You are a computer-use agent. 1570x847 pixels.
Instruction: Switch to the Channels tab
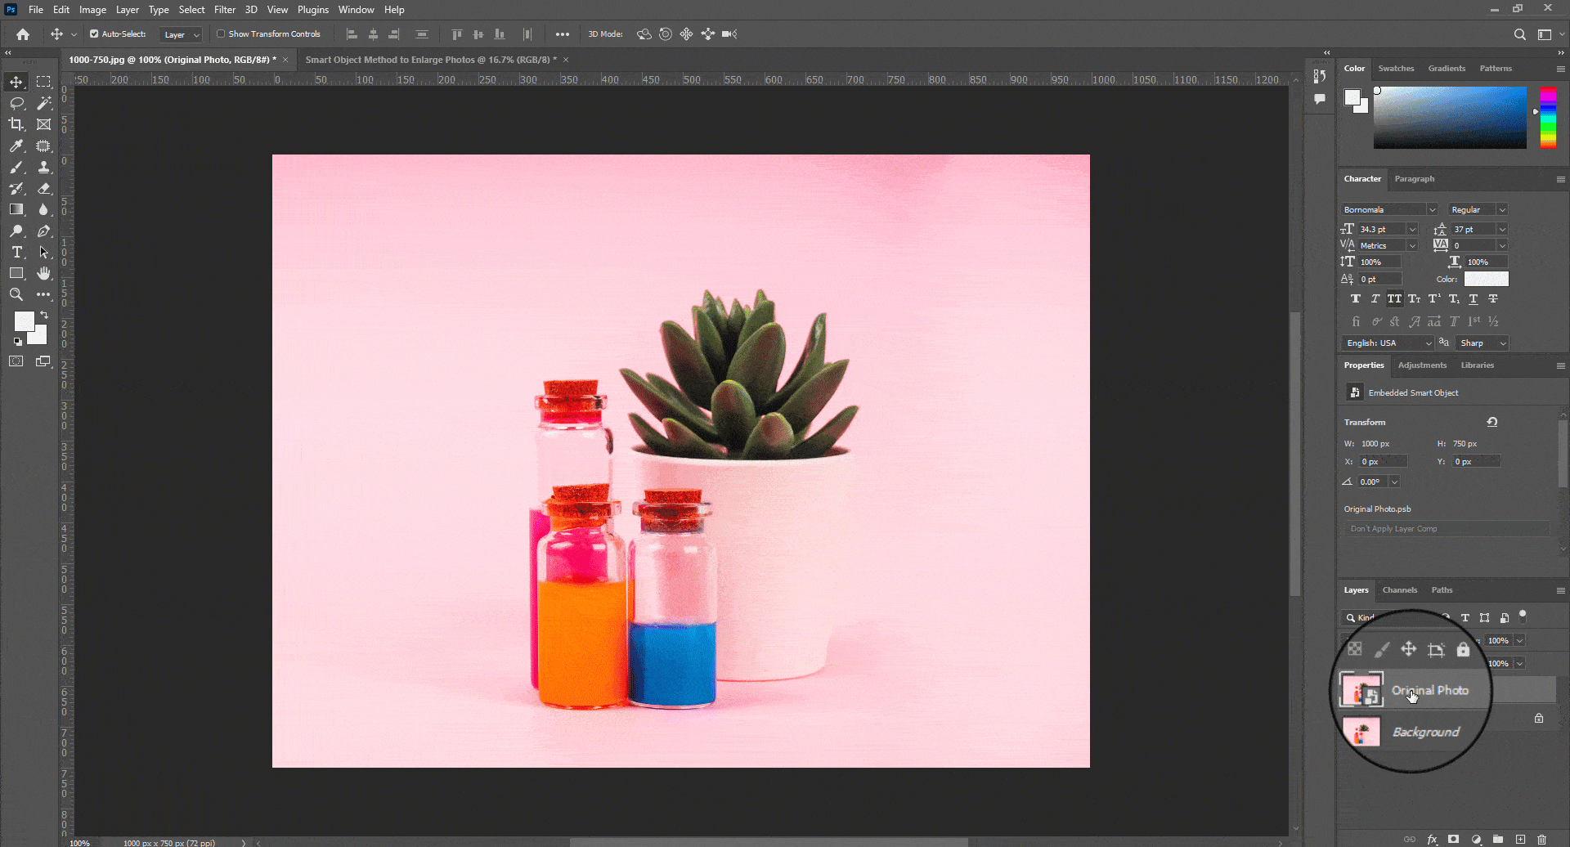click(1400, 589)
